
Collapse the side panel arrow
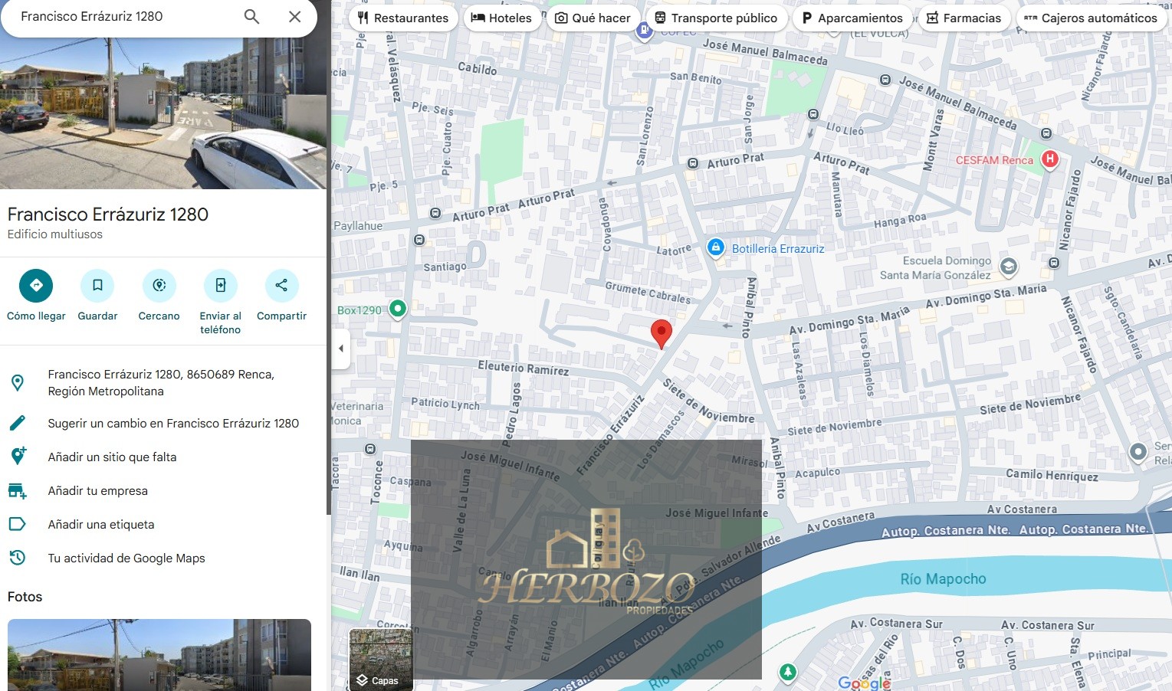pyautogui.click(x=341, y=349)
